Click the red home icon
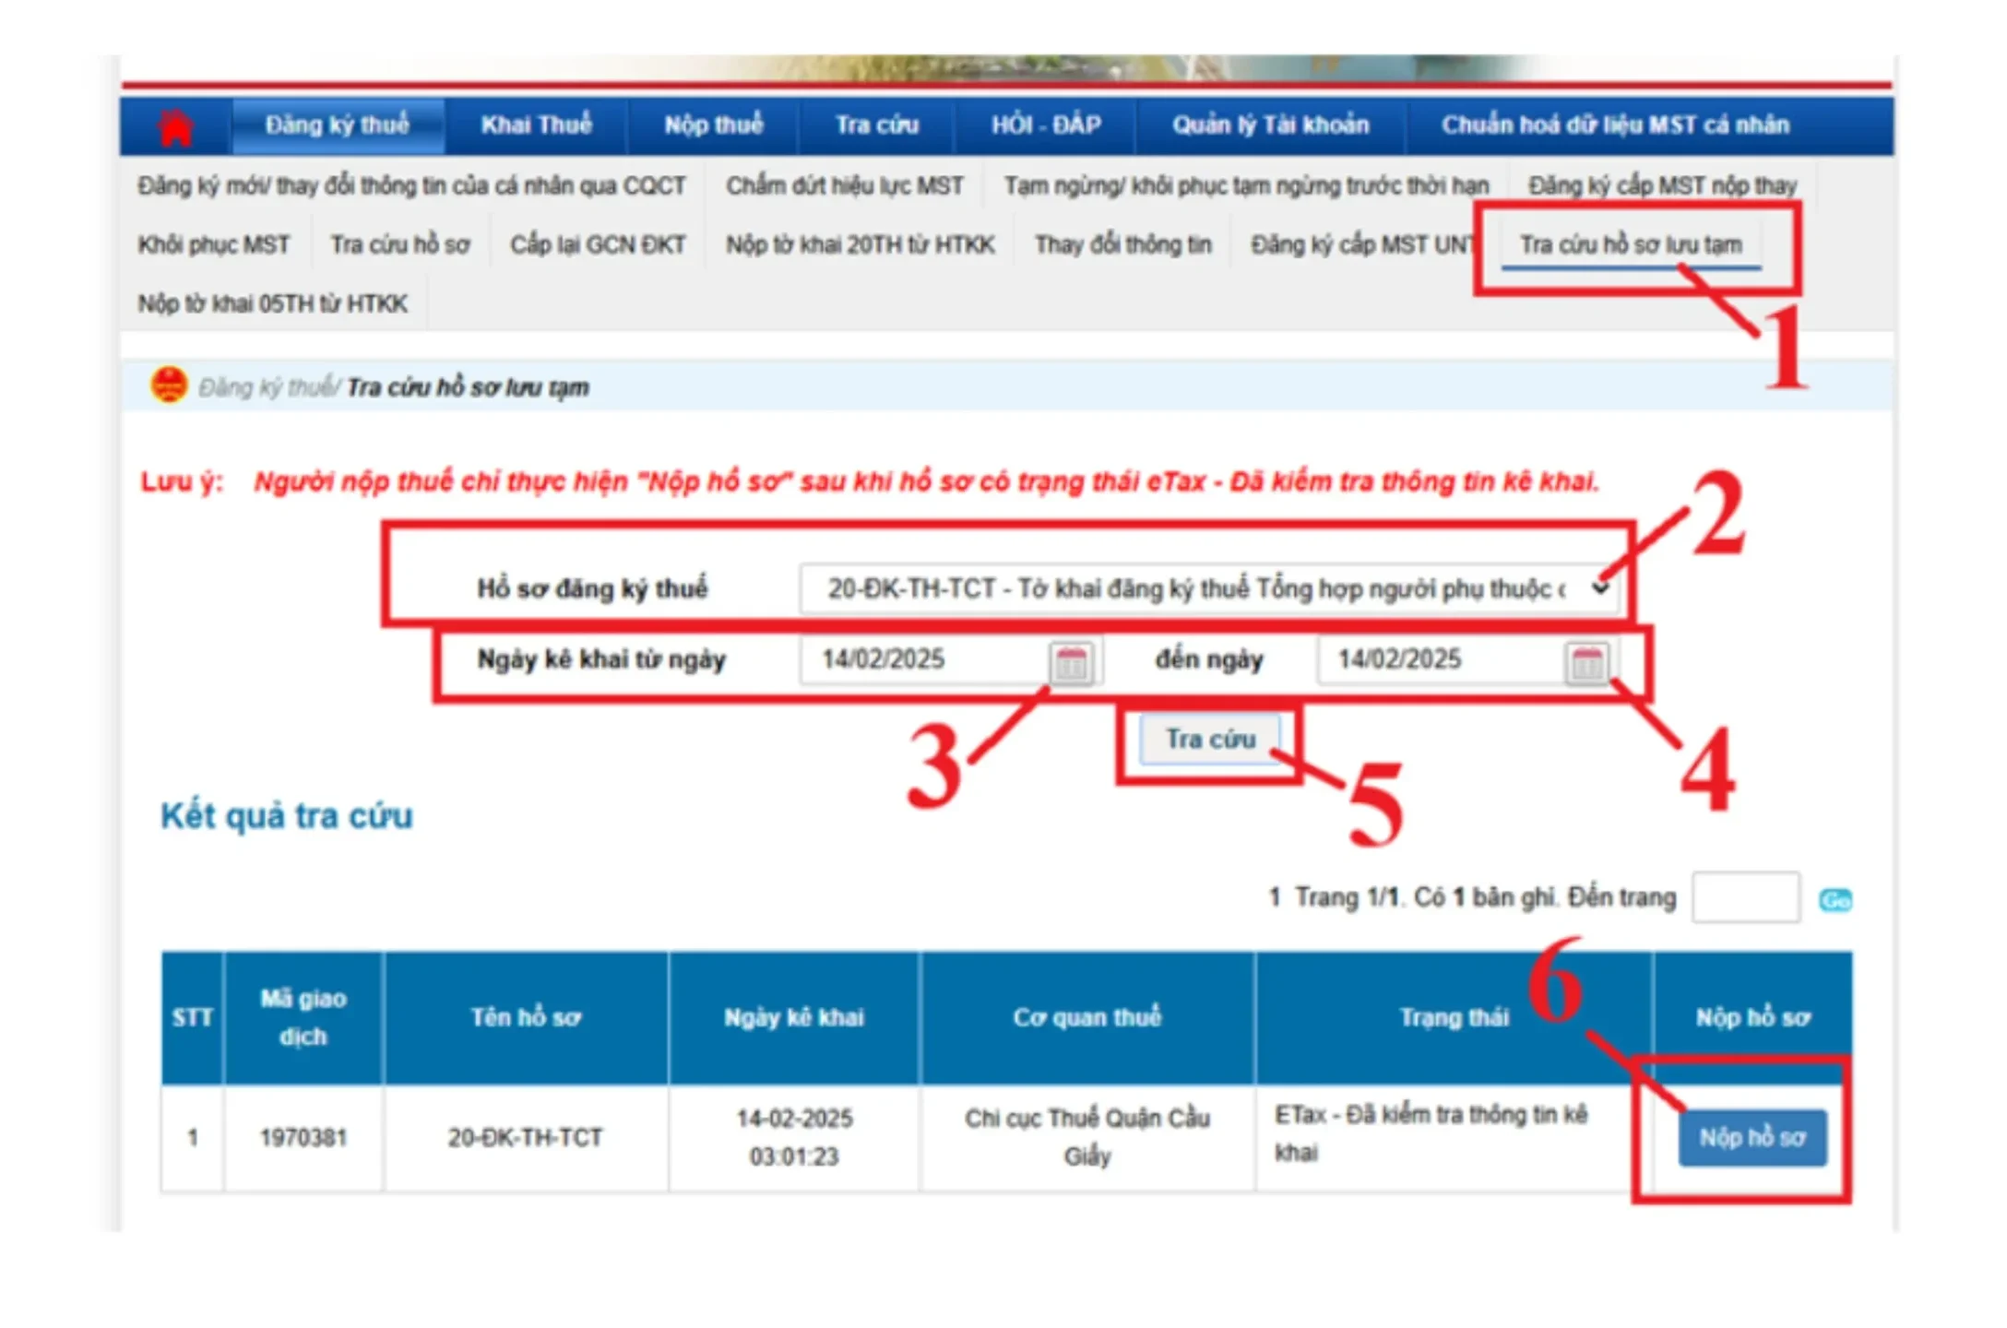 tap(175, 126)
